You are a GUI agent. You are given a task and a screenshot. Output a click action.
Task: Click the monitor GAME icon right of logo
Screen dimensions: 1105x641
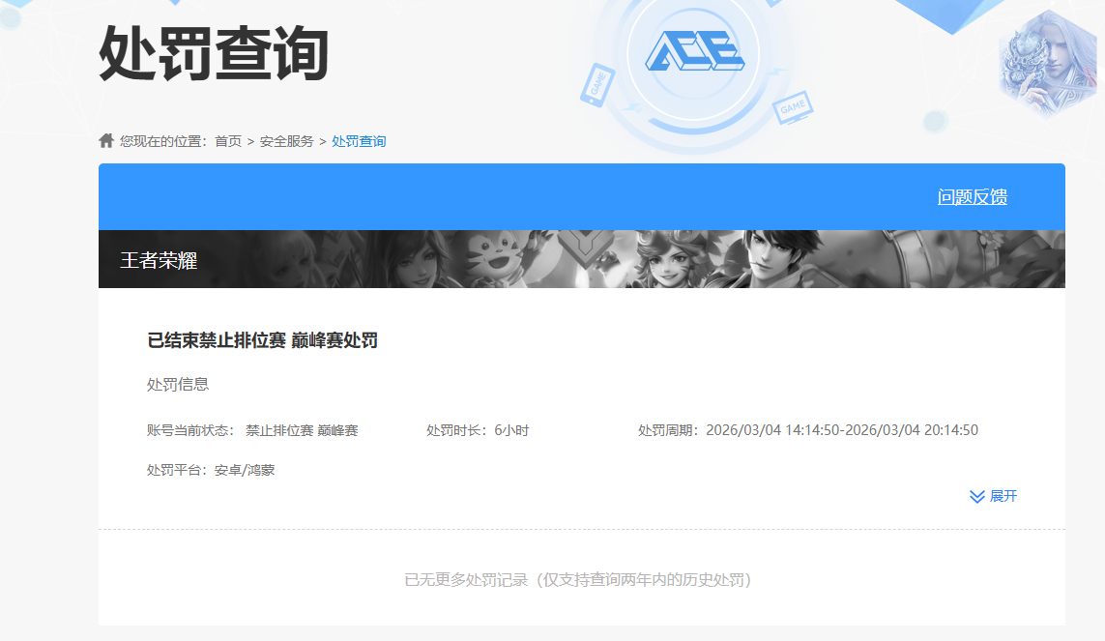point(792,106)
